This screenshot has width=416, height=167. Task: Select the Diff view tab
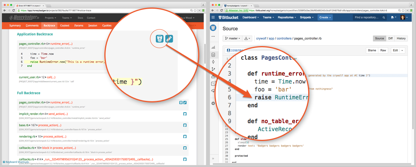point(390,39)
